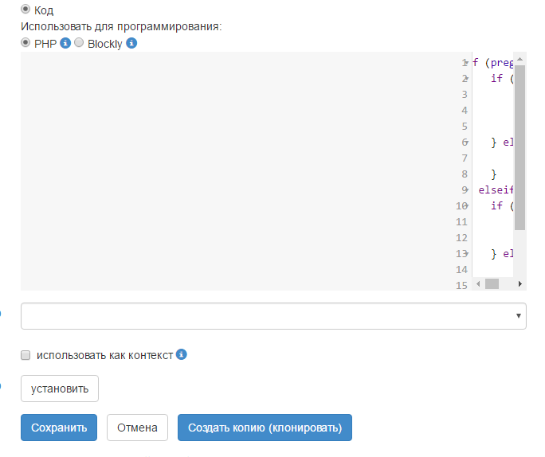
Task: Enable 'использовать как контекст' checkbox
Action: [25, 355]
